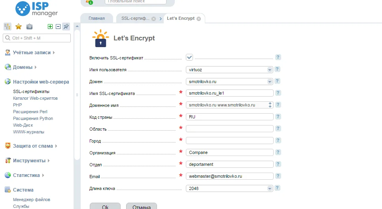Click sidebar scrollbar up arrow
Viewport: 382px width, 209px height.
[77, 26]
